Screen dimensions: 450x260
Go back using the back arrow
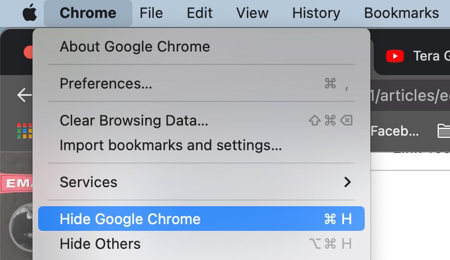point(24,95)
